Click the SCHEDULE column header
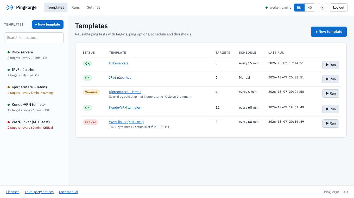The width and height of the screenshot is (354, 198). point(248,53)
